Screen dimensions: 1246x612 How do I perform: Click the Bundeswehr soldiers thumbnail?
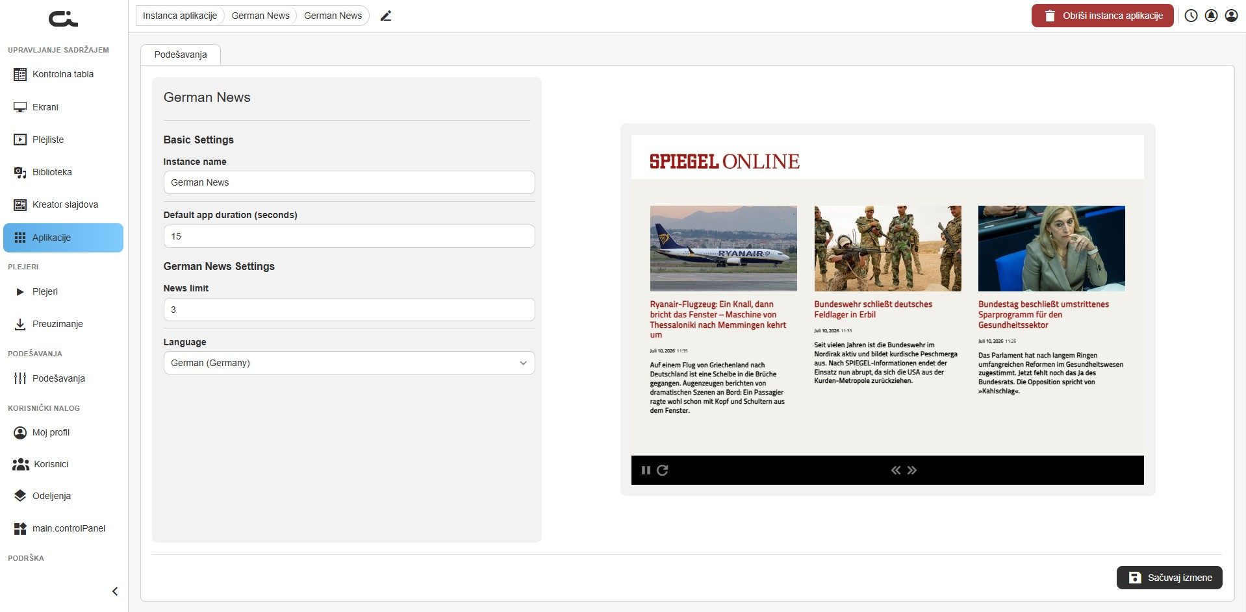pyautogui.click(x=887, y=249)
